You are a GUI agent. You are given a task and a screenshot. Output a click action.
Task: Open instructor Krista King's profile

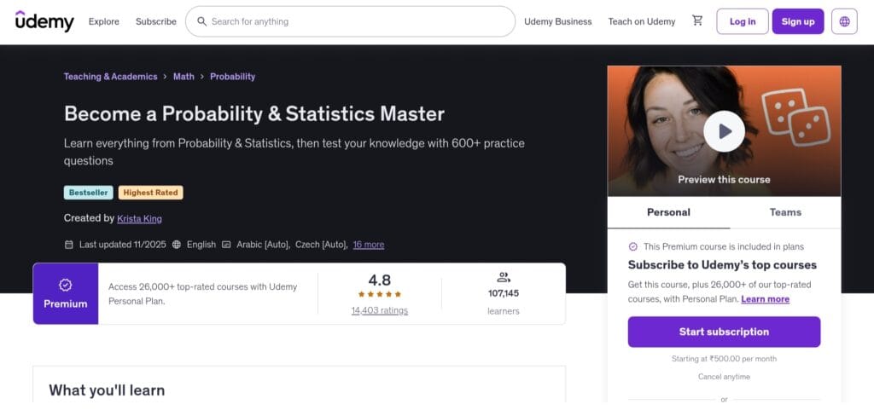tap(139, 218)
